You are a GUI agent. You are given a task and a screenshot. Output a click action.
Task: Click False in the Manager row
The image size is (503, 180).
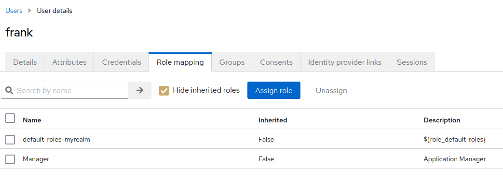(x=266, y=159)
